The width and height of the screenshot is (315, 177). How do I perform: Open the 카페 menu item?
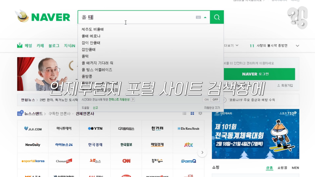(40, 46)
